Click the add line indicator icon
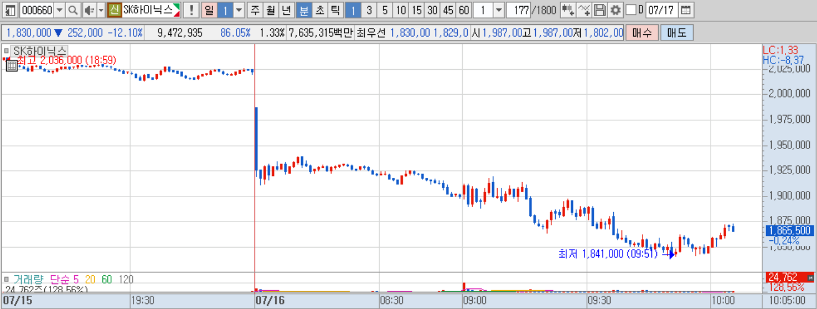 pyautogui.click(x=584, y=10)
